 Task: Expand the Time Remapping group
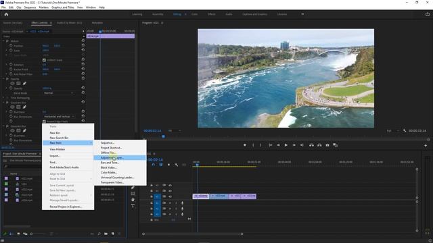(4, 97)
